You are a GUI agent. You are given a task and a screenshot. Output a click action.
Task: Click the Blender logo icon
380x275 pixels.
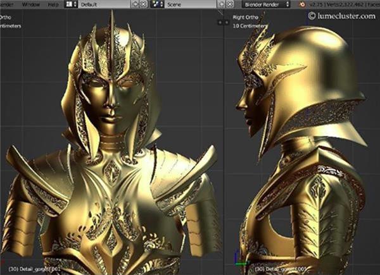(302, 4)
